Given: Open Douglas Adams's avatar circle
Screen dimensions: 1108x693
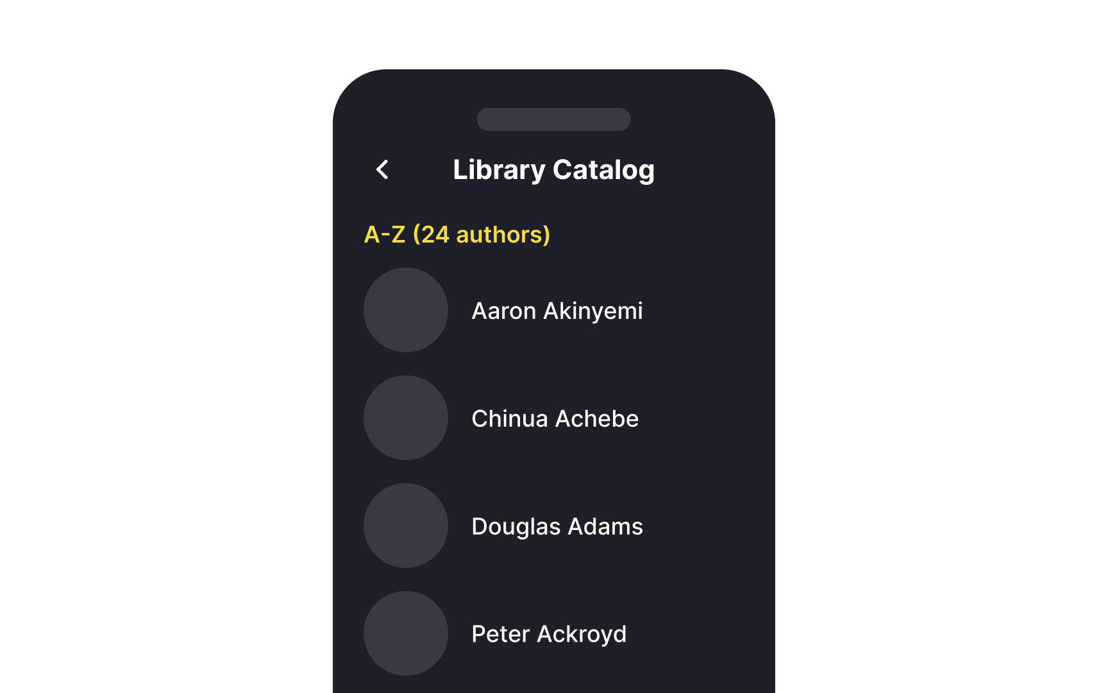Looking at the screenshot, I should pyautogui.click(x=405, y=526).
